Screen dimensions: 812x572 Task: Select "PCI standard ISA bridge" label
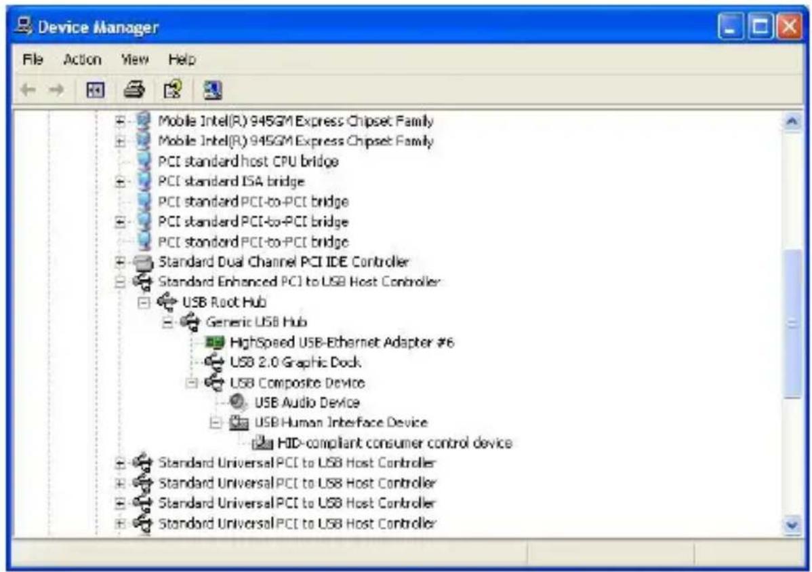(231, 181)
